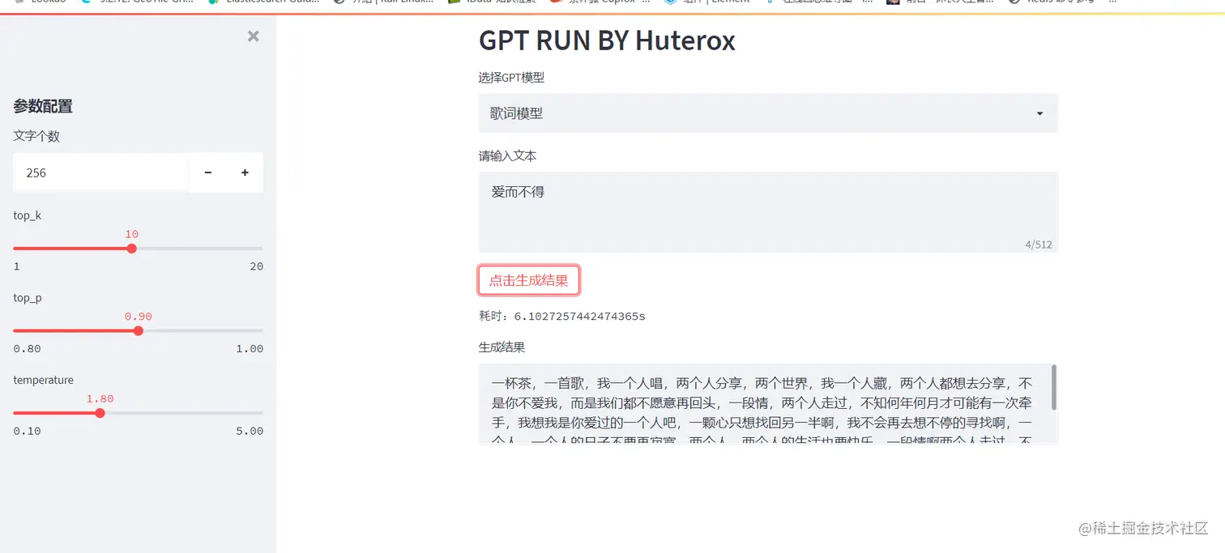Click the top_p label
The height and width of the screenshot is (553, 1225).
(x=28, y=298)
